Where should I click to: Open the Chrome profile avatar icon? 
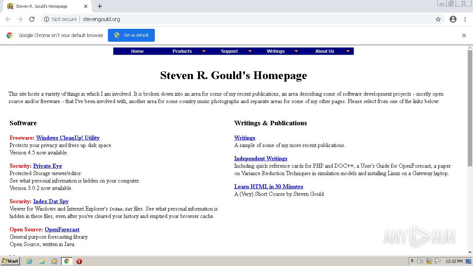453,19
